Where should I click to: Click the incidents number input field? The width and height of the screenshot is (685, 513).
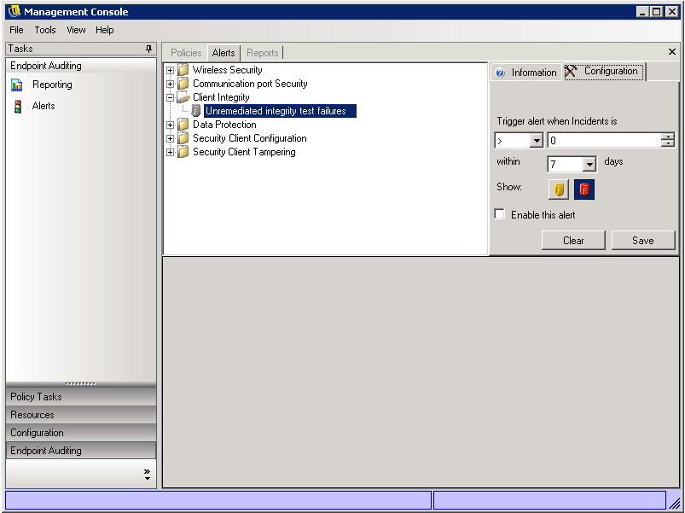604,141
